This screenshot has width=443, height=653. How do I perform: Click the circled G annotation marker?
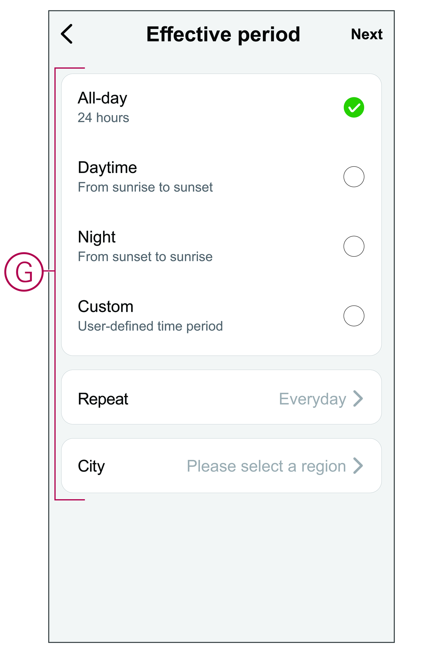(x=24, y=272)
